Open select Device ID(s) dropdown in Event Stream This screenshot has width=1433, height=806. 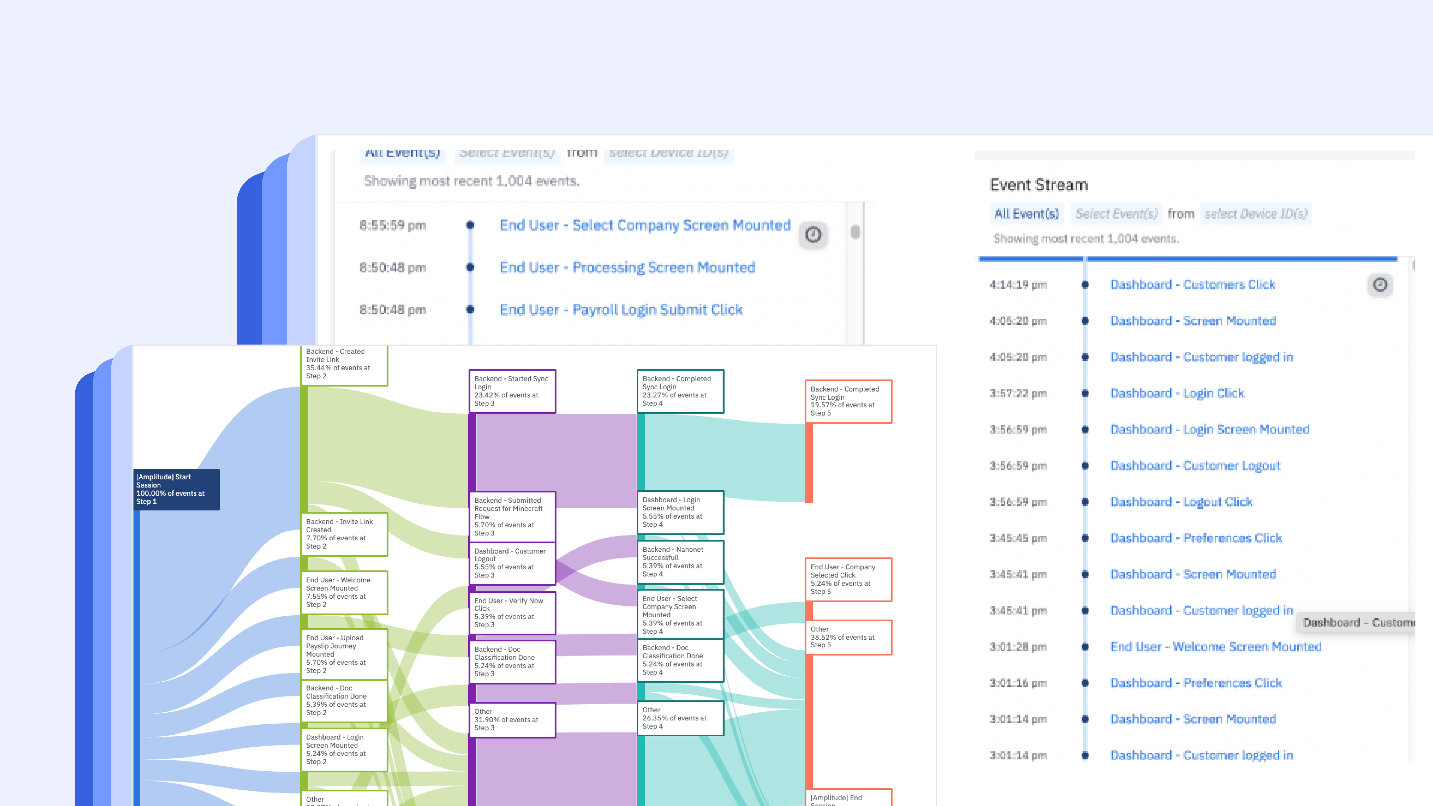pos(1256,214)
